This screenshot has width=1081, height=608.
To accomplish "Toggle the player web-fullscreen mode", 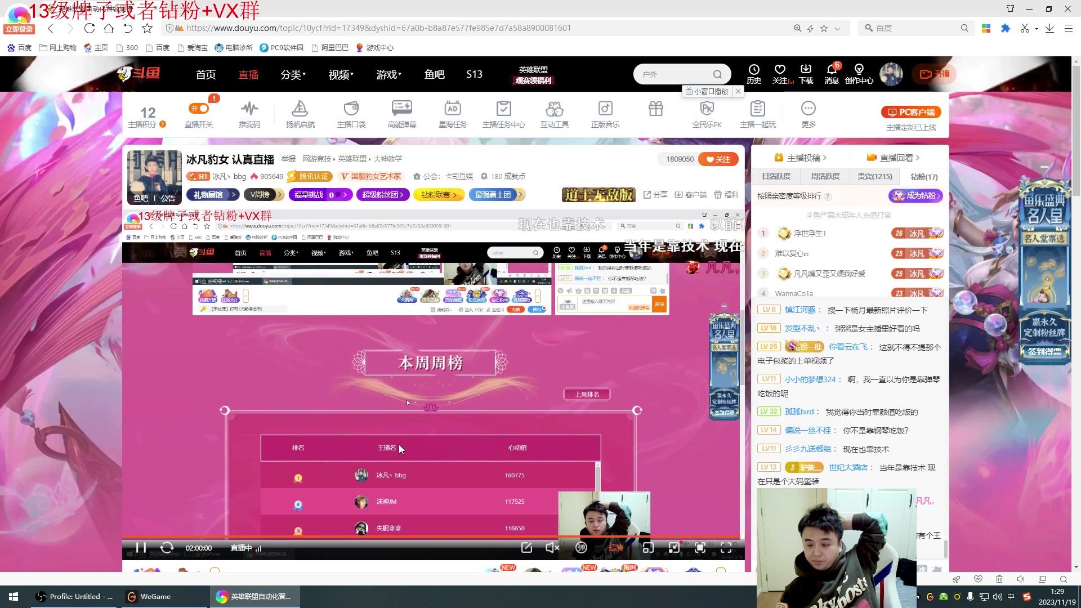I will tap(700, 548).
